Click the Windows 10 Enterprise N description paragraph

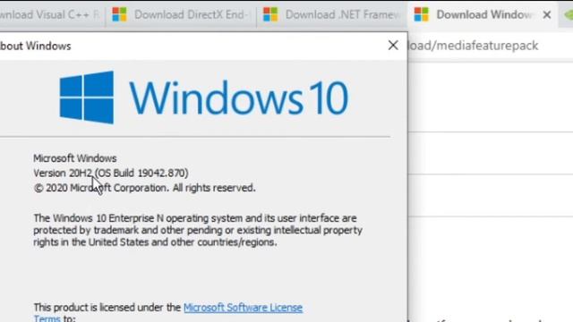pyautogui.click(x=198, y=230)
